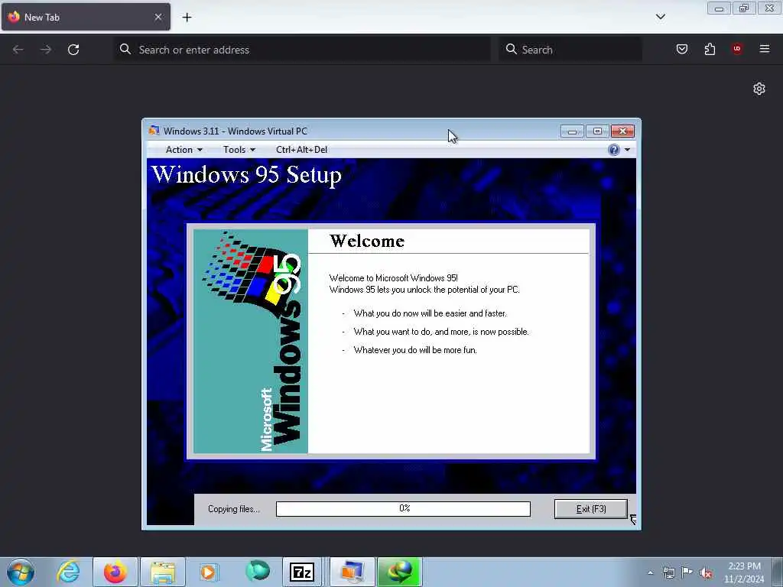Screen dimensions: 783x587
Task: Minimize the Virtual PC window
Action: 572,131
